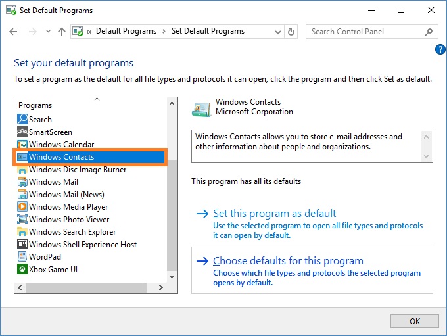Click the Windows Media Player icon
Screen dimensions: 447x336
[22, 206]
